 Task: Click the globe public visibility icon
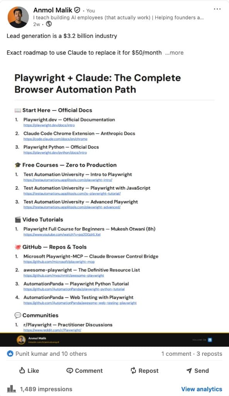click(x=49, y=24)
